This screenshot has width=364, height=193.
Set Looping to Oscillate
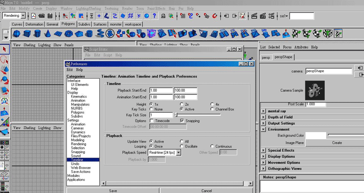tap(182, 146)
